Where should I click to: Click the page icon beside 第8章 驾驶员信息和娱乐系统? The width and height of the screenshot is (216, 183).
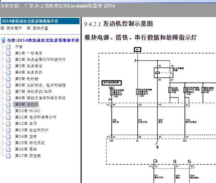pos(9,98)
